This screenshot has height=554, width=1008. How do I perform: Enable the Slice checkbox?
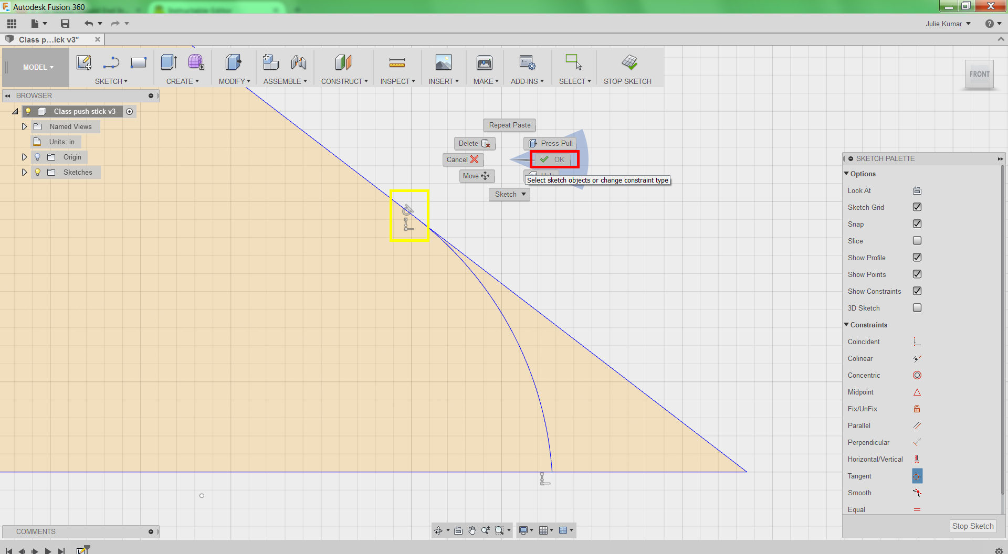(917, 240)
